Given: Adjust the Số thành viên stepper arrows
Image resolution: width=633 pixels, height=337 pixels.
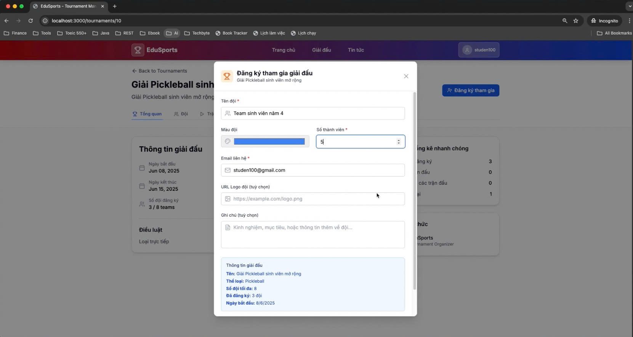Looking at the screenshot, I should tap(399, 142).
